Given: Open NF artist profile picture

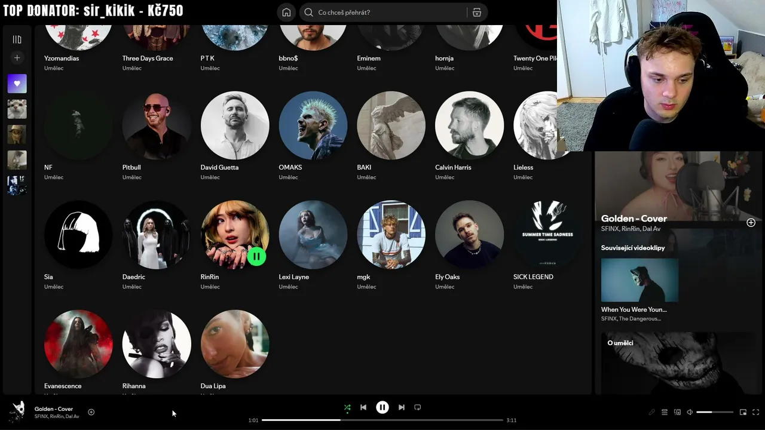Looking at the screenshot, I should pos(78,125).
